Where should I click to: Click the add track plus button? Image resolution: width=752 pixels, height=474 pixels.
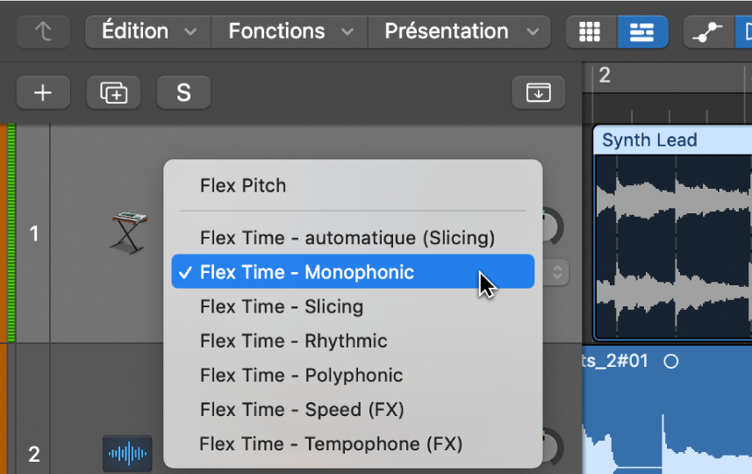[43, 92]
